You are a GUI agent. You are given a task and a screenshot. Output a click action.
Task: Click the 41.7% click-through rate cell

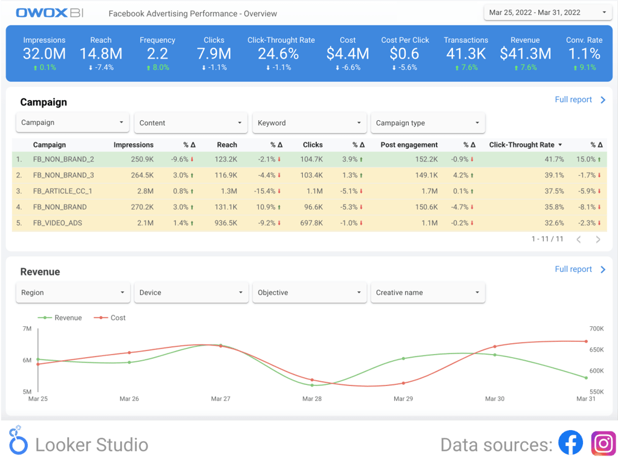(x=554, y=159)
